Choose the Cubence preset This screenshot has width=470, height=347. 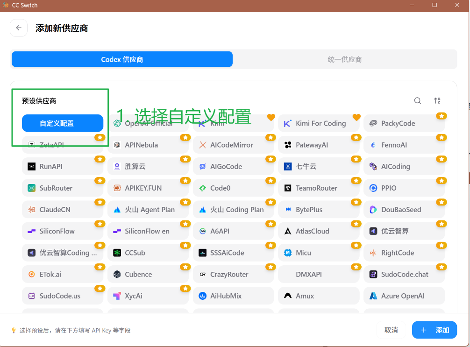click(x=148, y=274)
